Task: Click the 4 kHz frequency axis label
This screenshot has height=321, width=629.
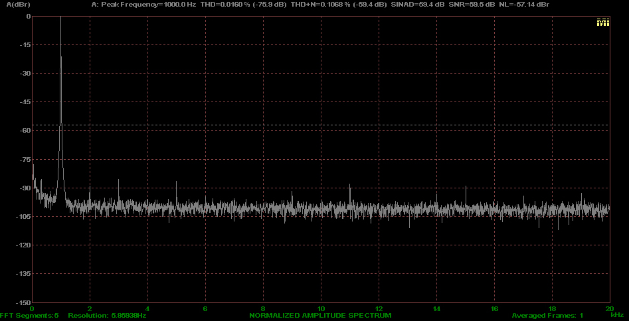Action: 147,308
